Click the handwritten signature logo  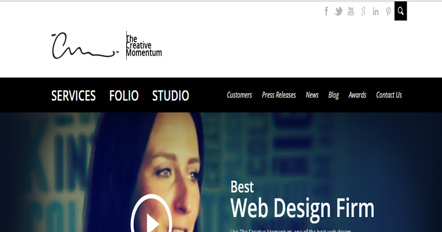click(84, 46)
